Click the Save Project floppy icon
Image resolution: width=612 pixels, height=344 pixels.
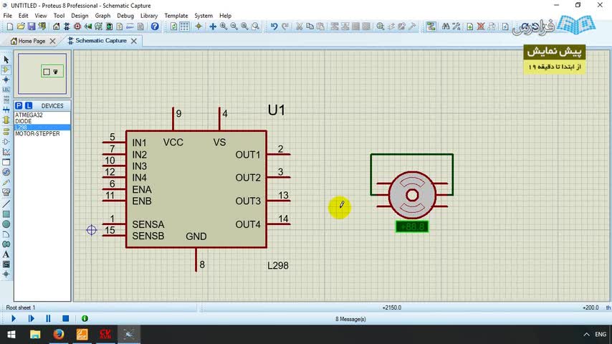click(32, 27)
